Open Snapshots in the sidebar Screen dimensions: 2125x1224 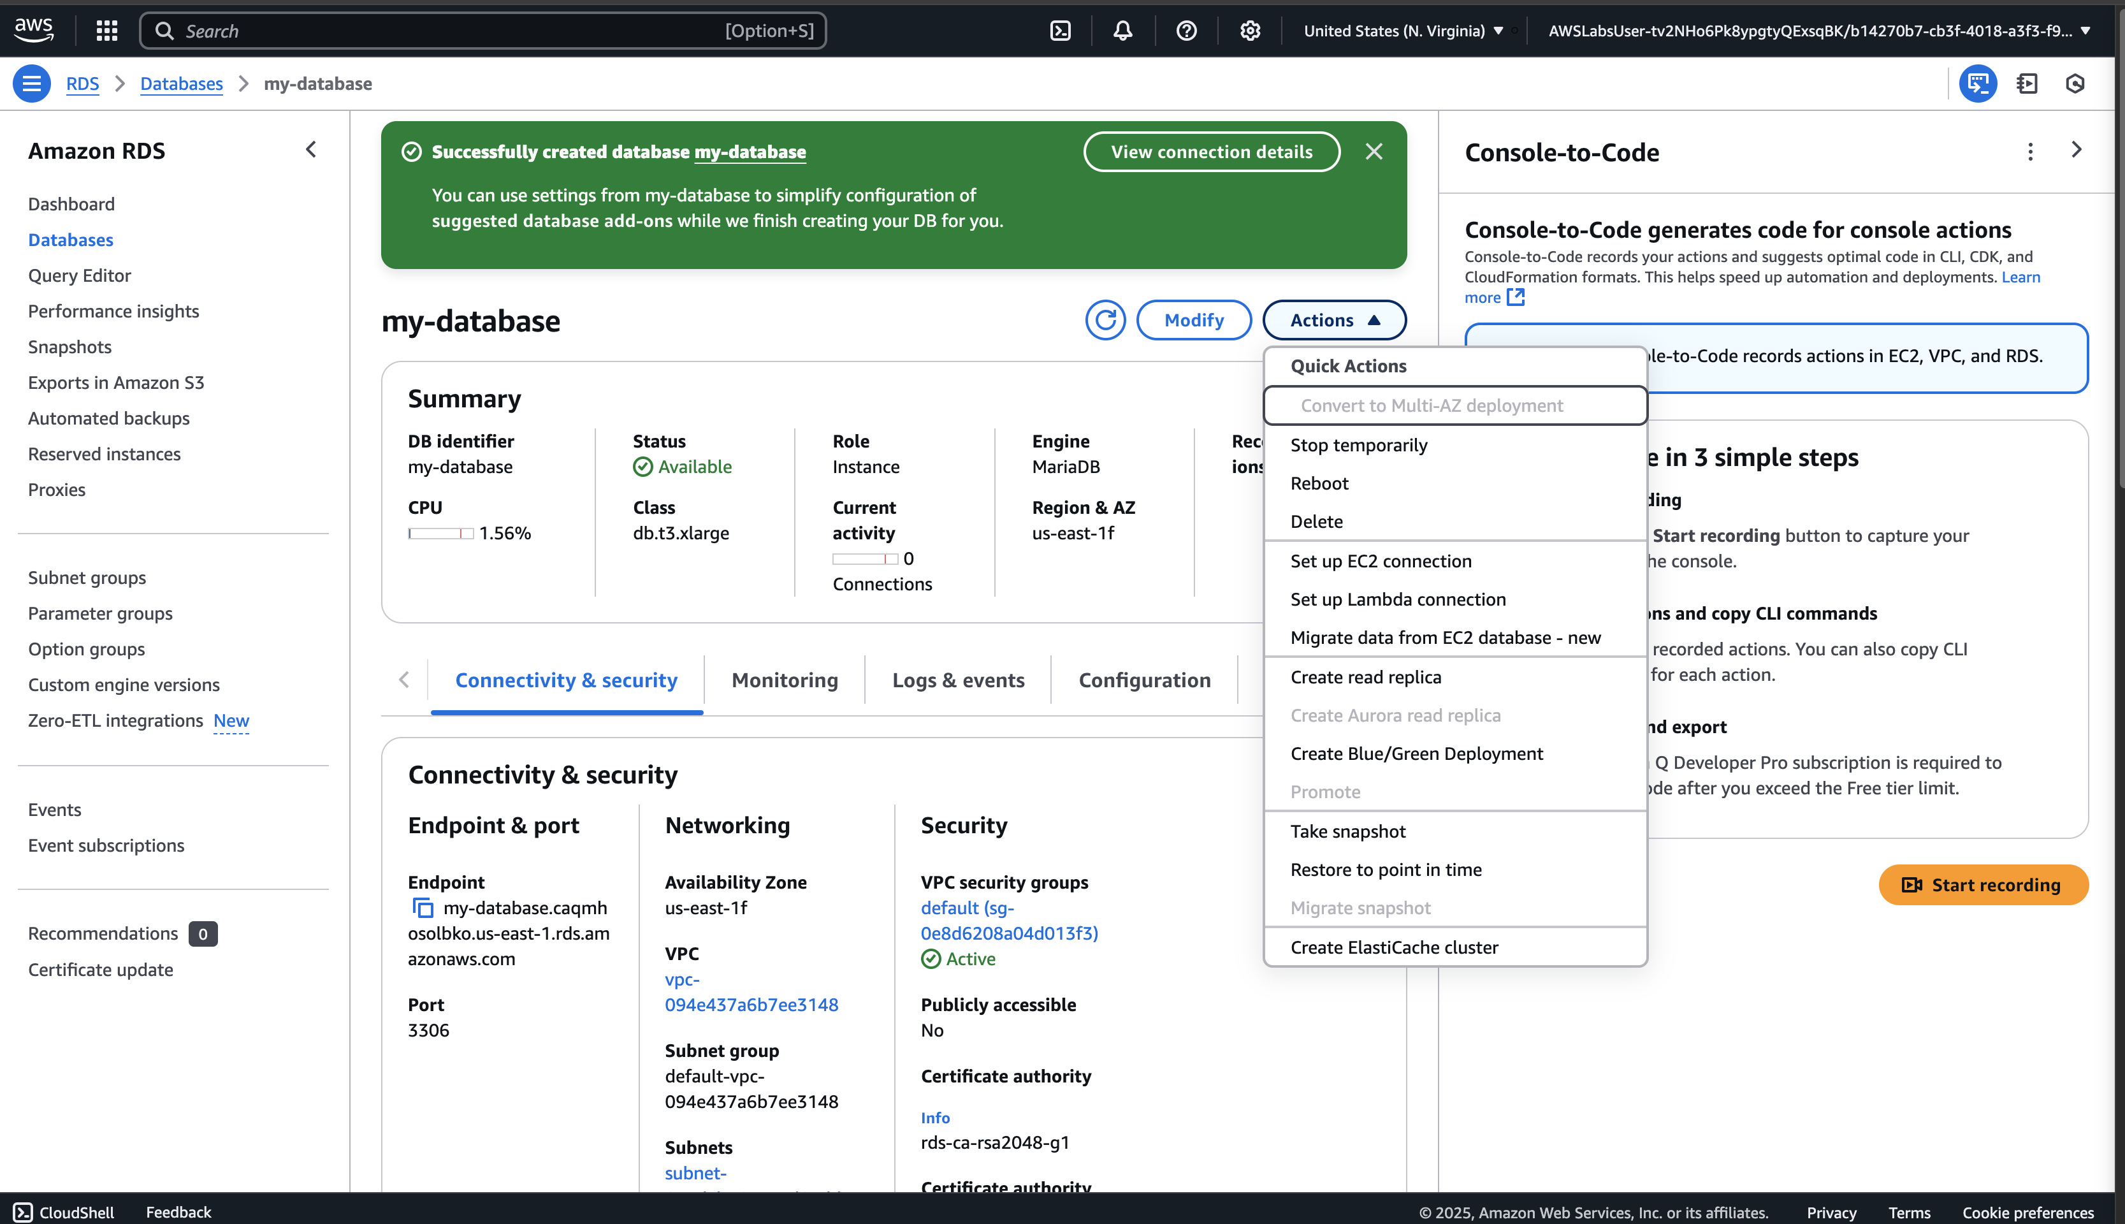point(69,347)
